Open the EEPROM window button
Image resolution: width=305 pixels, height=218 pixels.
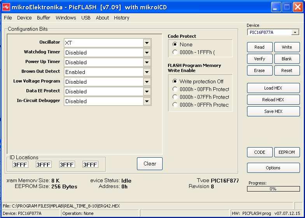tap(287, 152)
